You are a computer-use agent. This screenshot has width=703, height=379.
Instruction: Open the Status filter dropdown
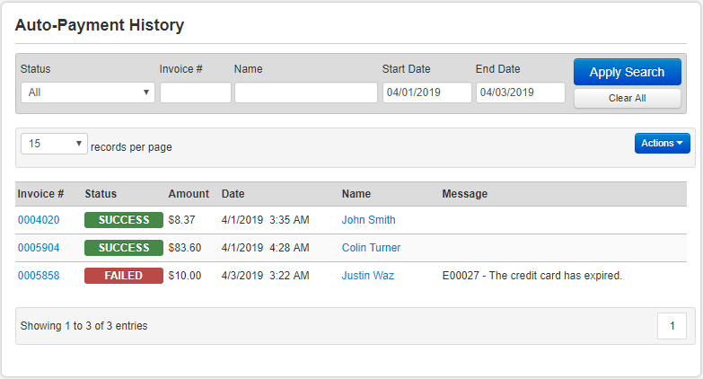(87, 93)
